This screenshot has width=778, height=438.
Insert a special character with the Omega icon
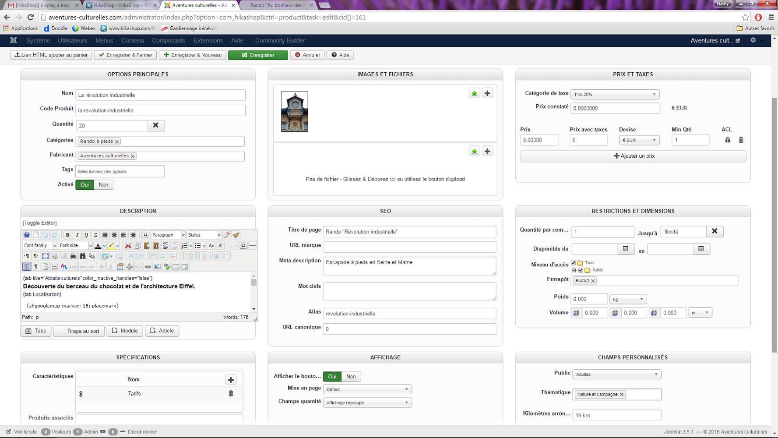pos(243,246)
